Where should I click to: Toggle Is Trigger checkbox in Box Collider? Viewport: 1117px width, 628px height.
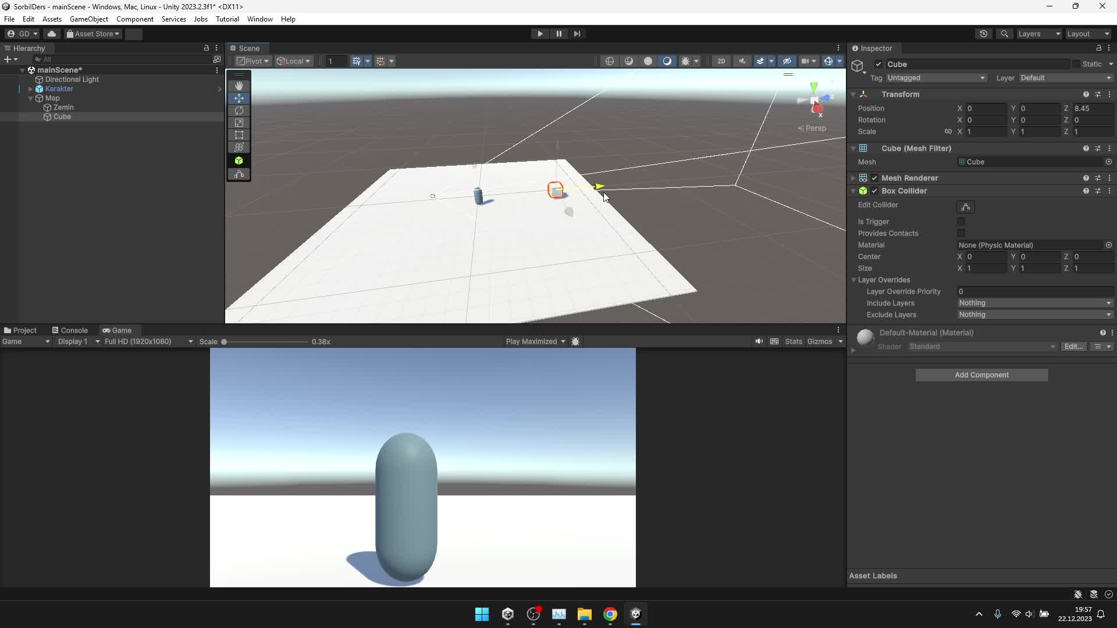[961, 221]
